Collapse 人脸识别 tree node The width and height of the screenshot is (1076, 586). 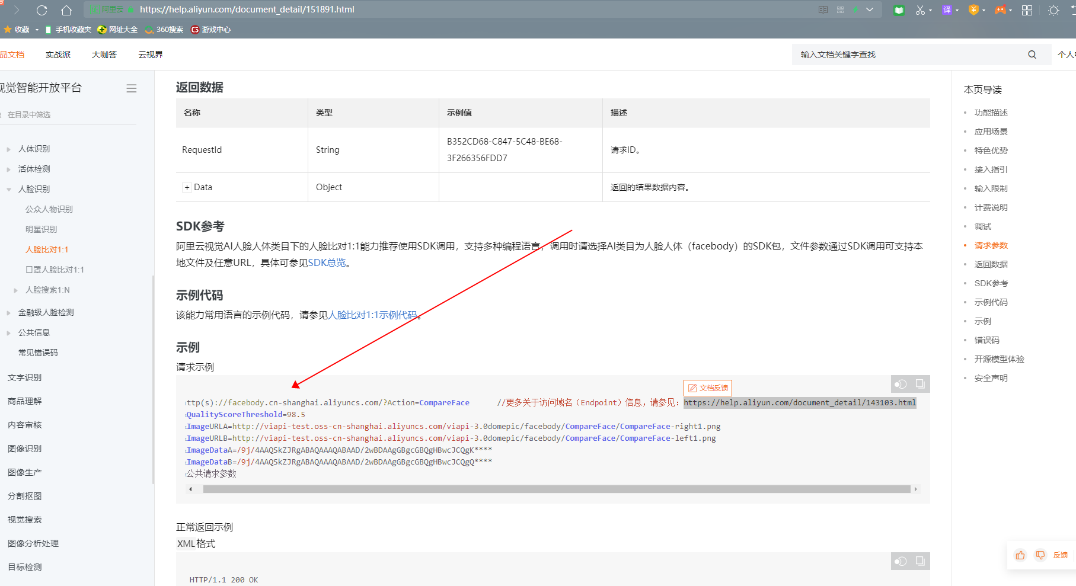8,190
